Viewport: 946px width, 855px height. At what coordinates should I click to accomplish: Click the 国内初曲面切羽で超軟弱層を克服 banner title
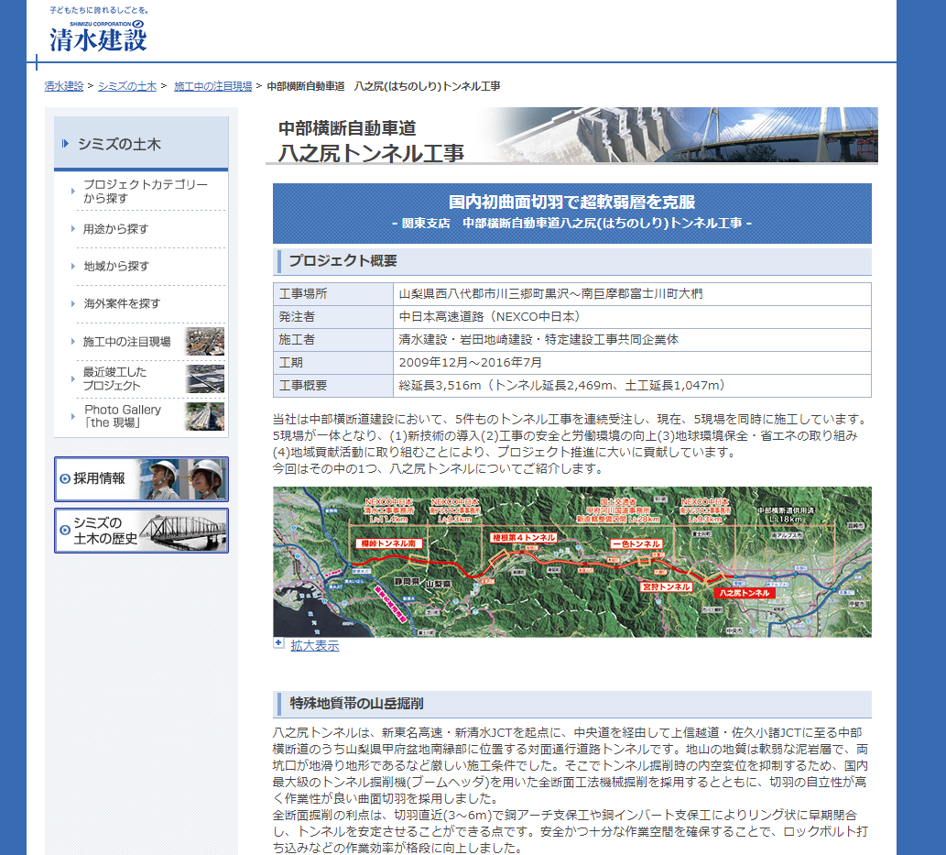click(572, 202)
